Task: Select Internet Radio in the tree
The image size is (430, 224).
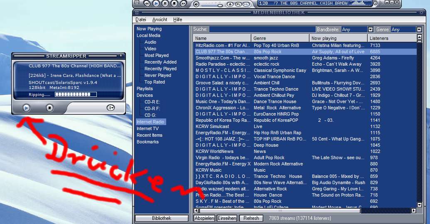Action: click(x=150, y=122)
